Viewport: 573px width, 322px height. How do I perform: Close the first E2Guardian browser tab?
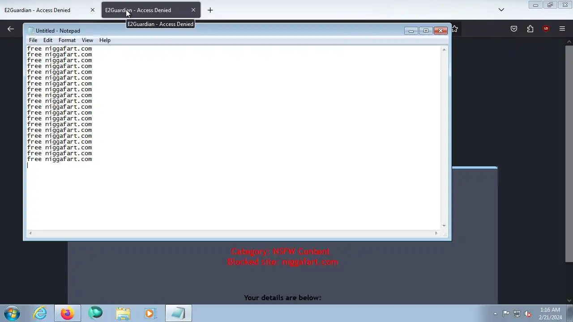click(x=93, y=10)
